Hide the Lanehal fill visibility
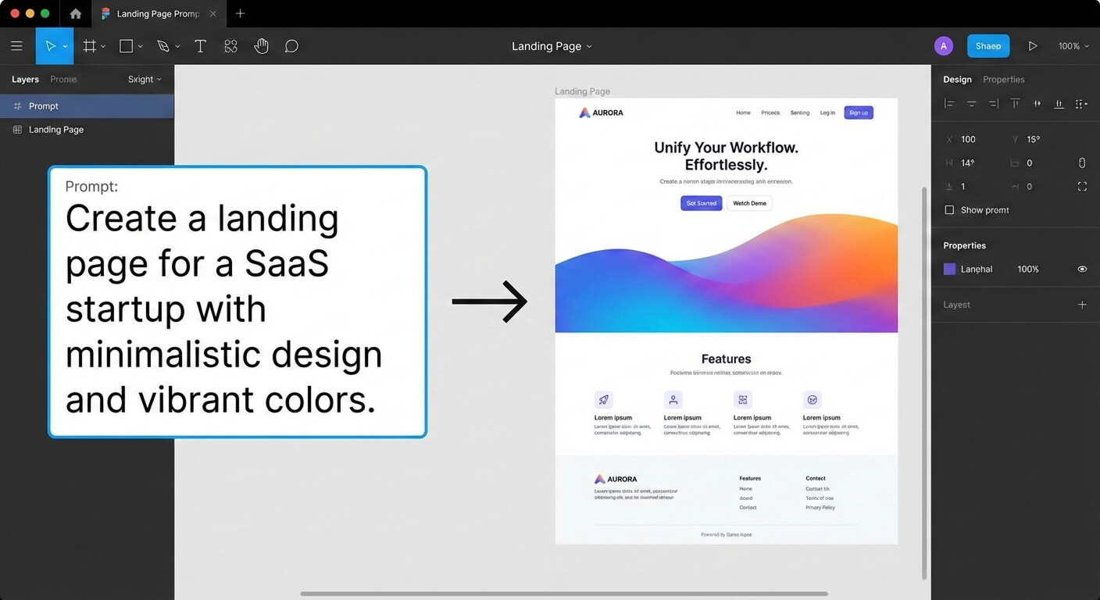Screen dimensions: 1100x600 pos(1082,269)
